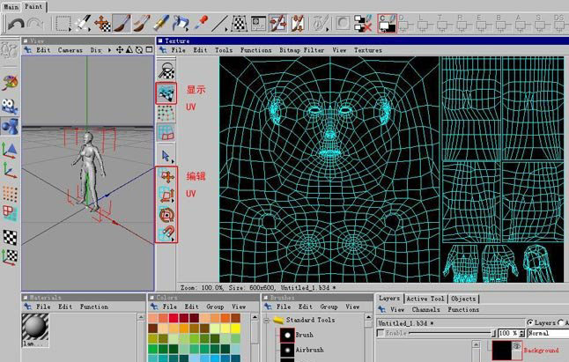Select the red eyedropper color picker

pos(200,24)
